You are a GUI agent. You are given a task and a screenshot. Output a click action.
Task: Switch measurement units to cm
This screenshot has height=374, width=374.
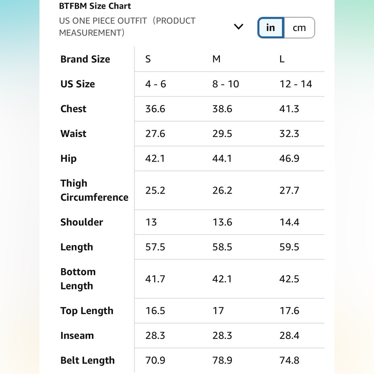(x=299, y=28)
